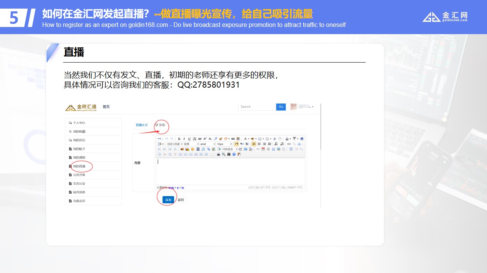487x273 pixels.
Task: Open 实名认证 in the sidebar
Action: point(93,184)
